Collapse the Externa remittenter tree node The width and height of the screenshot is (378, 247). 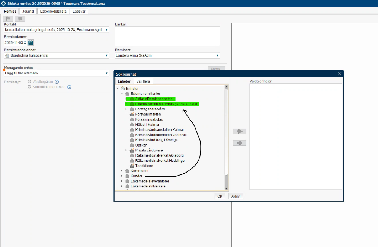coord(122,94)
